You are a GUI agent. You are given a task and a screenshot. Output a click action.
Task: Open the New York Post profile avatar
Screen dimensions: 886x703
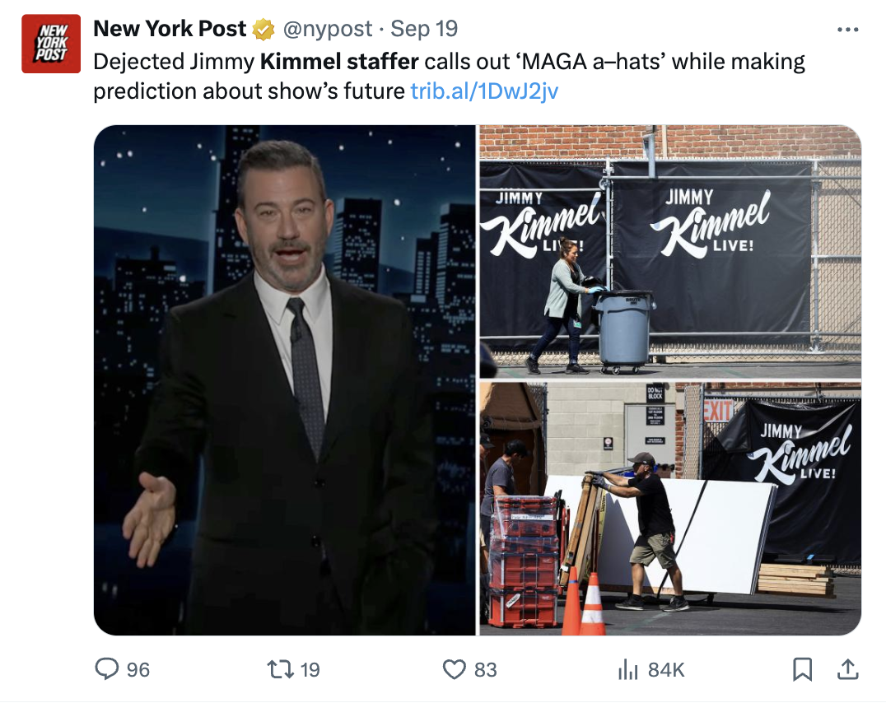tap(51, 44)
